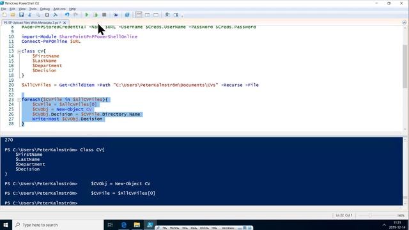This screenshot has width=409, height=230.
Task: Show the script pane on the right
Action: tap(148, 15)
